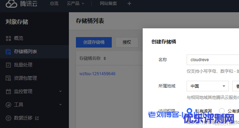
Task: Click the Tencent Cloud logo
Action: pyautogui.click(x=21, y=3)
